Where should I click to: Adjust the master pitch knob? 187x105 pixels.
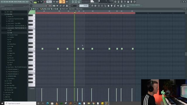(31, 6)
